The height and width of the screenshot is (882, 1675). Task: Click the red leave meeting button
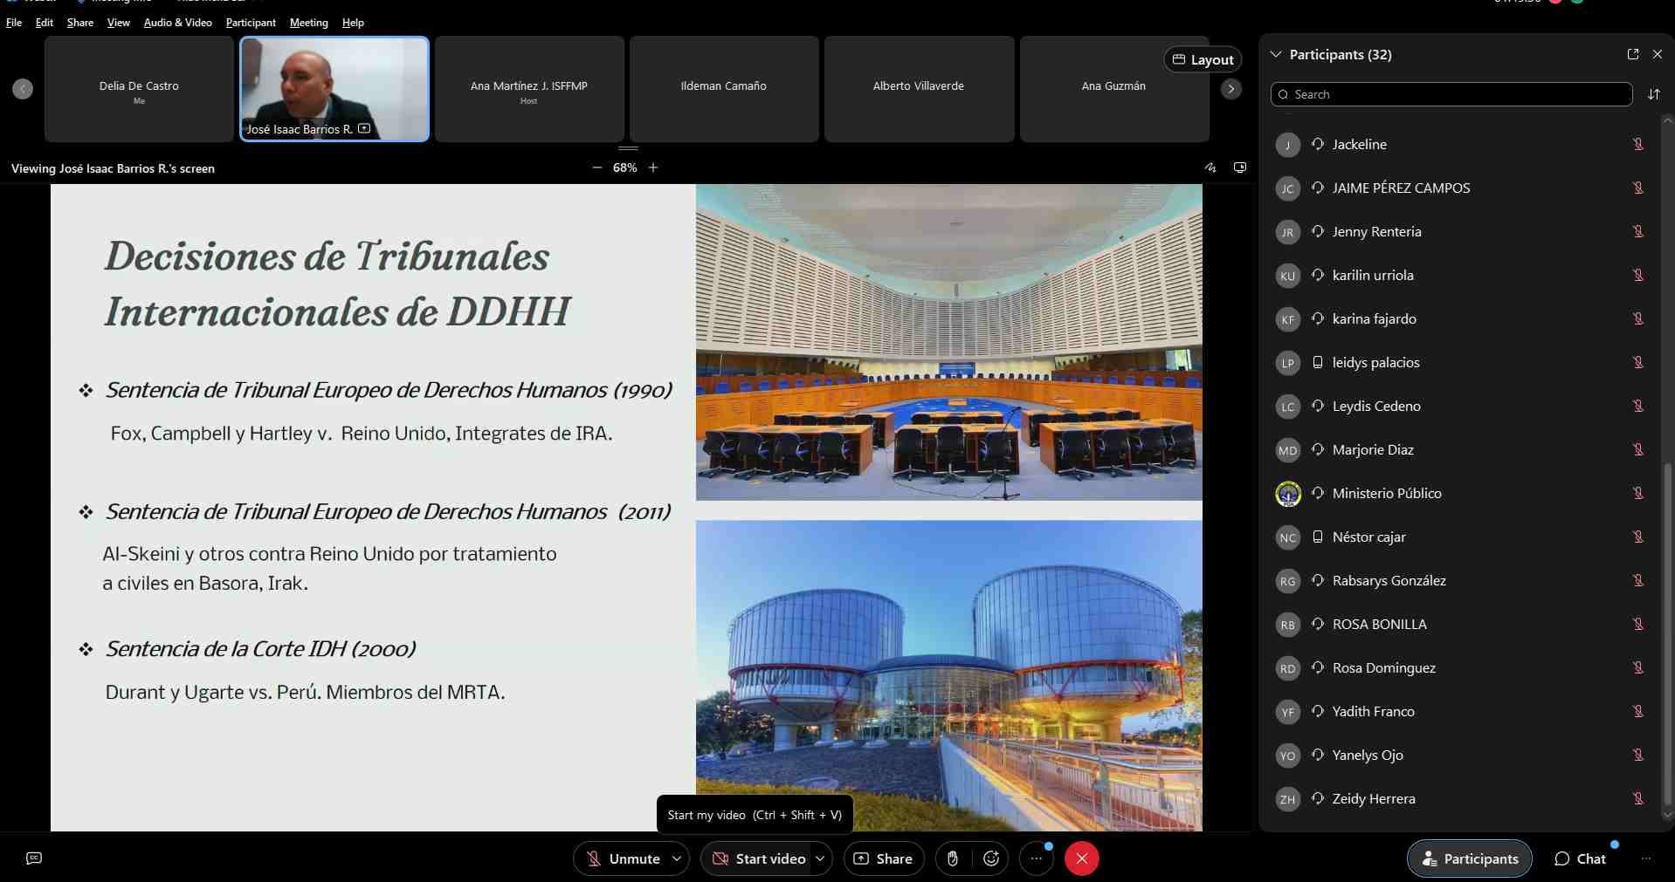[x=1081, y=858]
